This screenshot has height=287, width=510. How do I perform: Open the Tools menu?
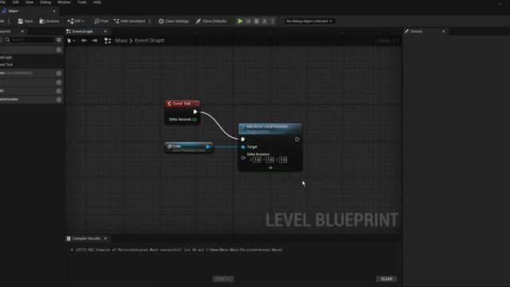82,2
